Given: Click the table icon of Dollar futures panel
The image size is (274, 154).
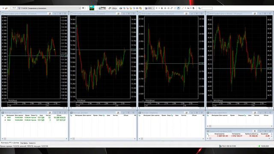Looking at the screenshot, I should coord(71,113).
